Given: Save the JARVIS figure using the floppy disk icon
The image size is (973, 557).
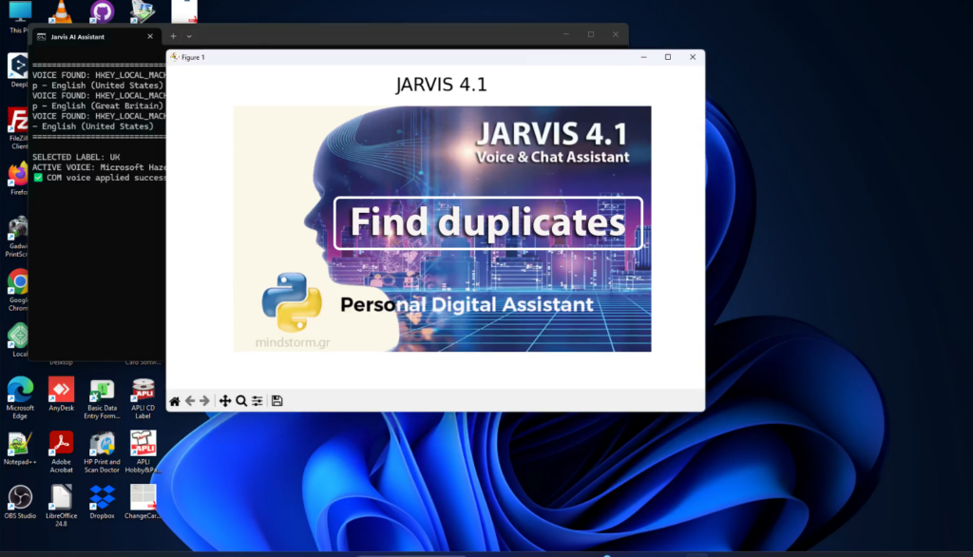Looking at the screenshot, I should coord(276,400).
